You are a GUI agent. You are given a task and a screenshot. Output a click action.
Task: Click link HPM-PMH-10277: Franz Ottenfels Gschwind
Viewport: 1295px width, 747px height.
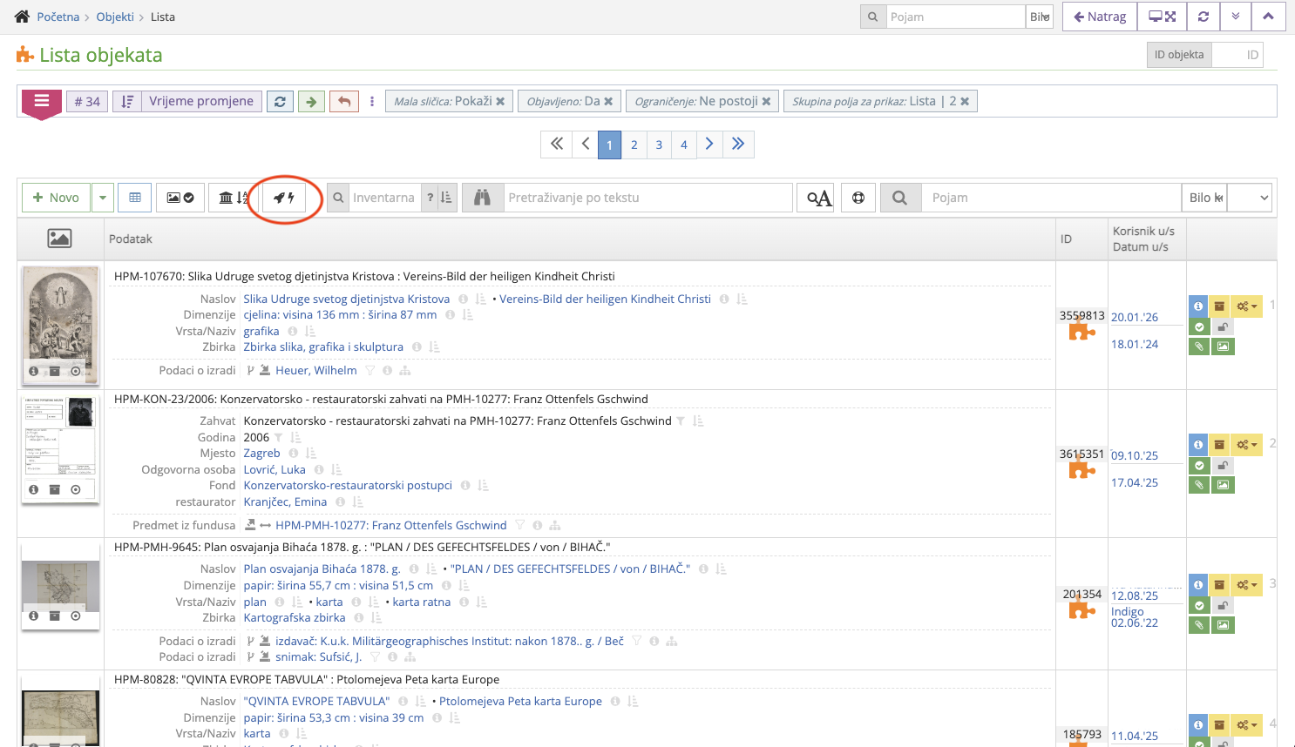click(x=391, y=525)
